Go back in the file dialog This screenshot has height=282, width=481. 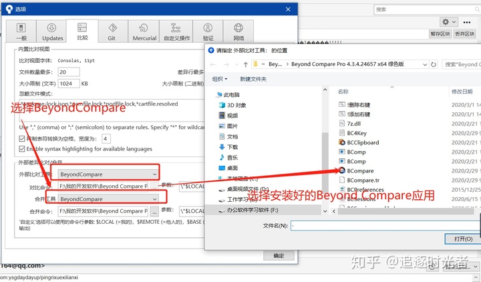click(213, 64)
